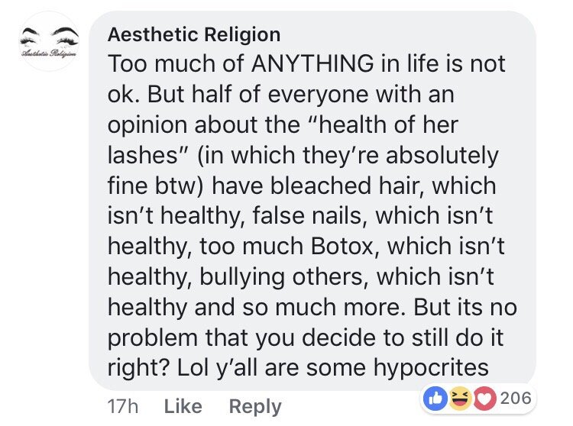Open the Aesthetic Religion commenter name
The width and height of the screenshot is (573, 426).
point(194,34)
